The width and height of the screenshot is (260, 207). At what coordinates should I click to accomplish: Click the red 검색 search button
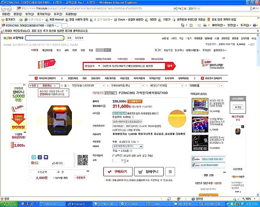tap(170, 66)
